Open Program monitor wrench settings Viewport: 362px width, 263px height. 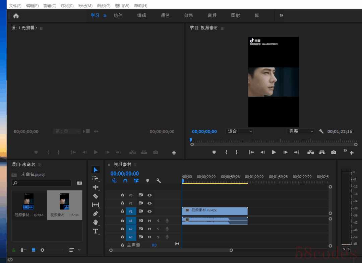click(x=321, y=131)
